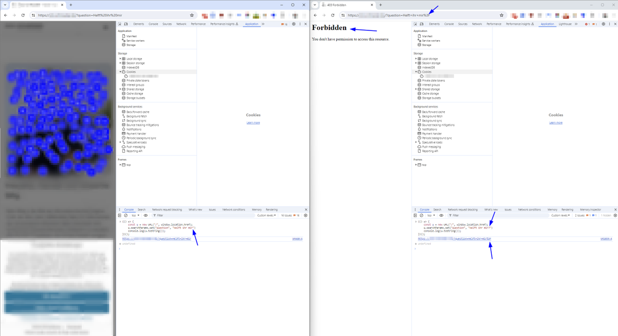Open Performance insights tab in right window
618x336 pixels.
point(520,24)
